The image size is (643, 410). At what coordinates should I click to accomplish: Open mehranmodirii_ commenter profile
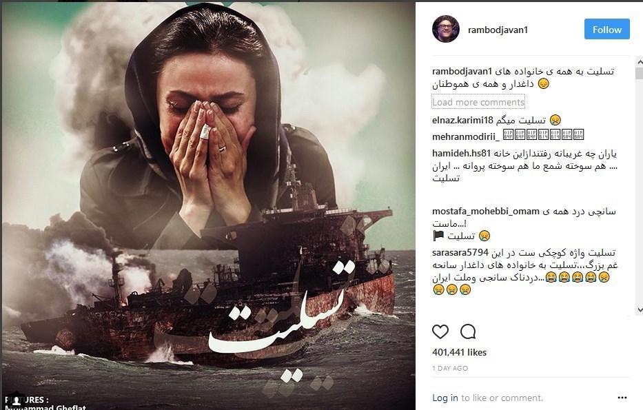coord(466,137)
